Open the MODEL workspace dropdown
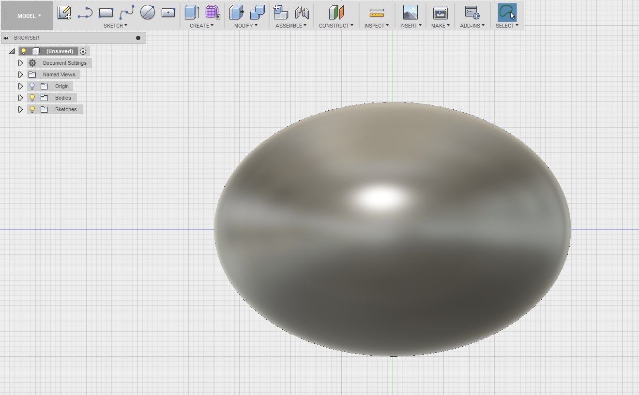Viewport: 639px width, 395px height. pyautogui.click(x=29, y=16)
